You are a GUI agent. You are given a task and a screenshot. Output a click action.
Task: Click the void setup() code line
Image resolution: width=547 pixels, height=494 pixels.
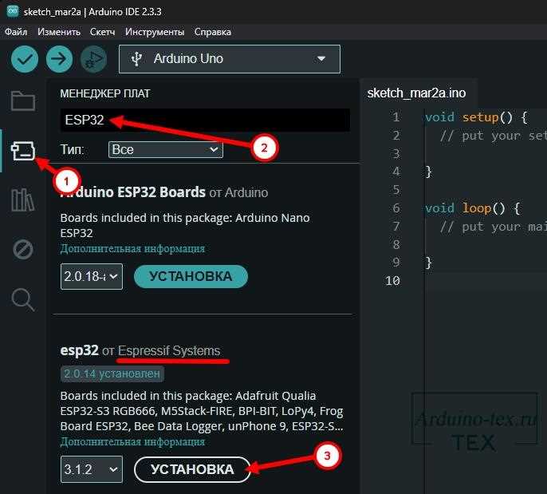coord(476,117)
